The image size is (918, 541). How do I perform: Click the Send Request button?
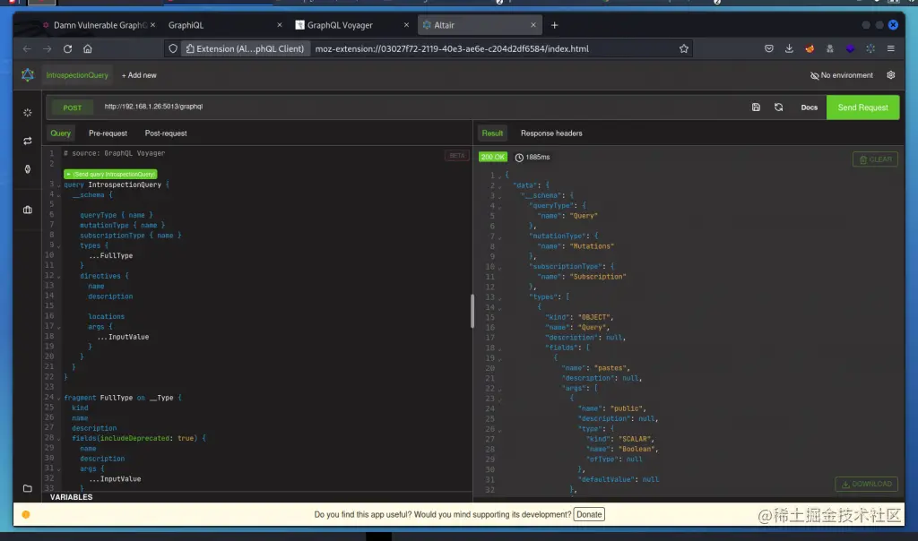[862, 107]
